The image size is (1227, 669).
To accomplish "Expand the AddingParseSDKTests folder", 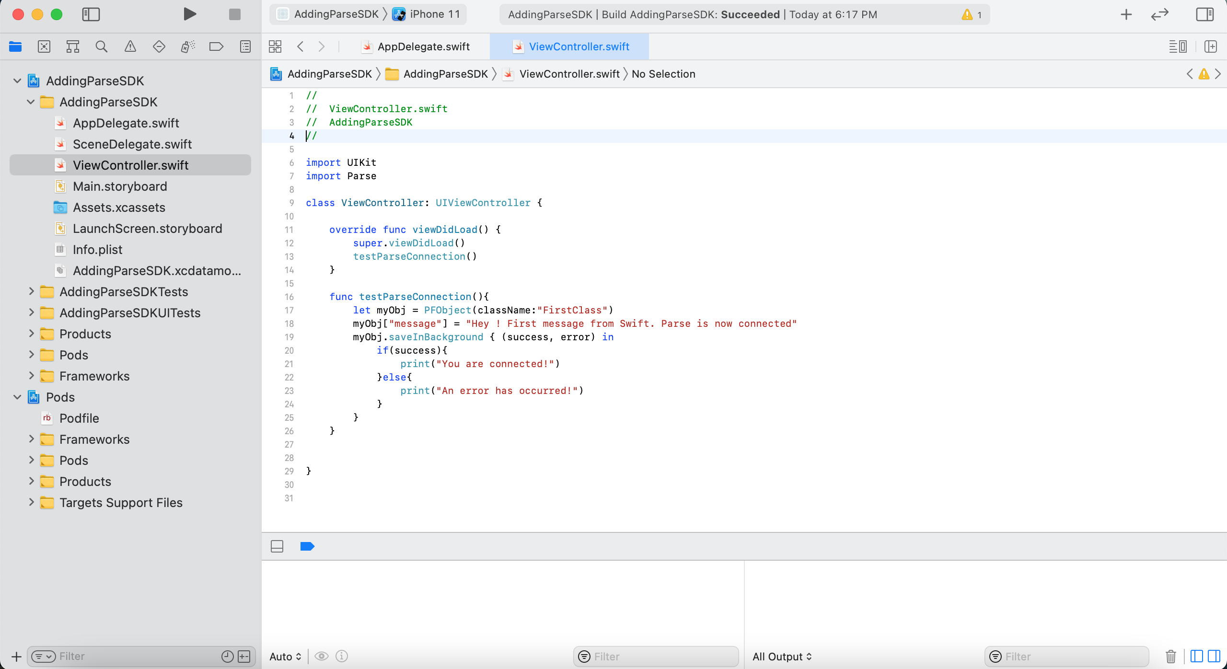I will click(31, 291).
